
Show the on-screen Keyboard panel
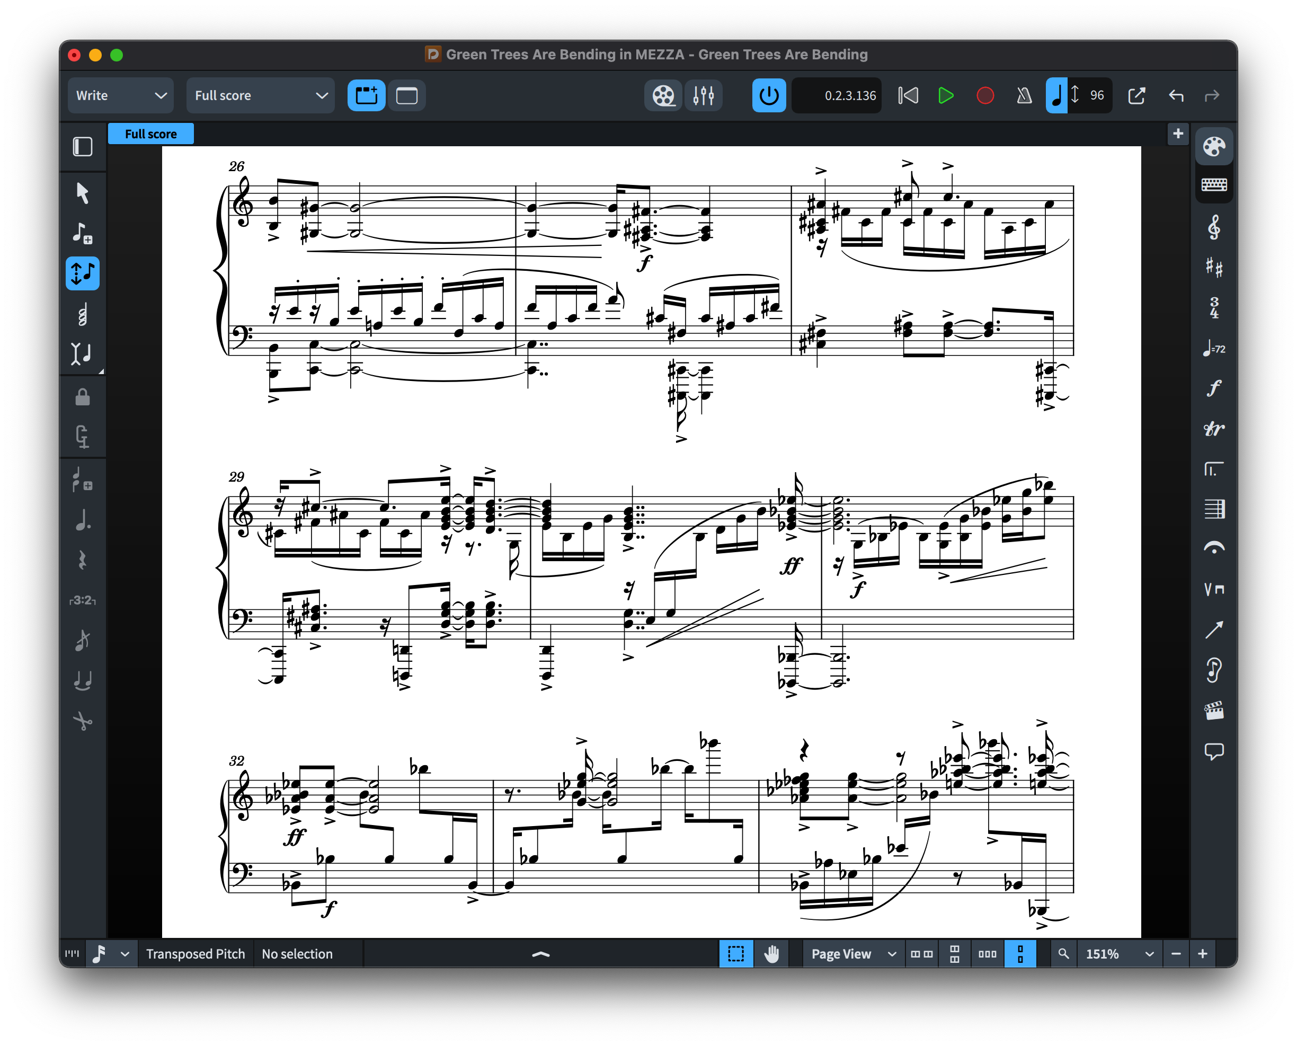coord(1213,184)
